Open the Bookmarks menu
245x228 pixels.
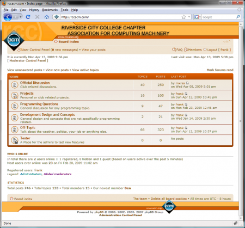point(50,10)
